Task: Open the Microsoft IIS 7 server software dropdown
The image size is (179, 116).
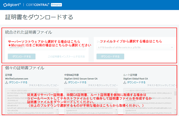Action: point(47,47)
